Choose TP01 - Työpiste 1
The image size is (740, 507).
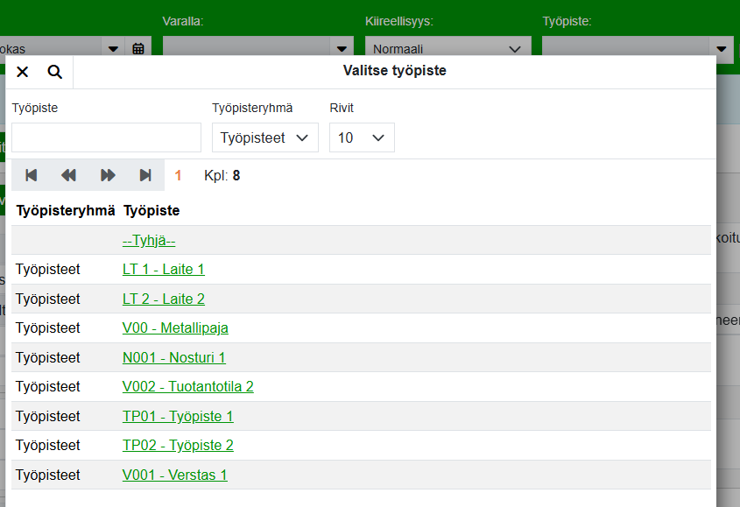pos(178,416)
